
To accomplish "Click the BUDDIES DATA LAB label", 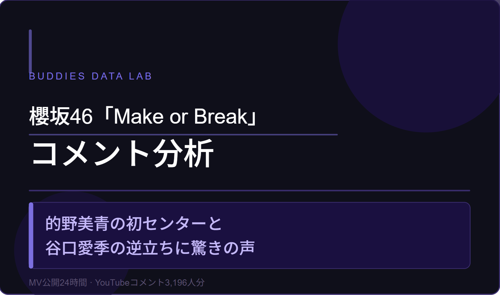I will [90, 76].
